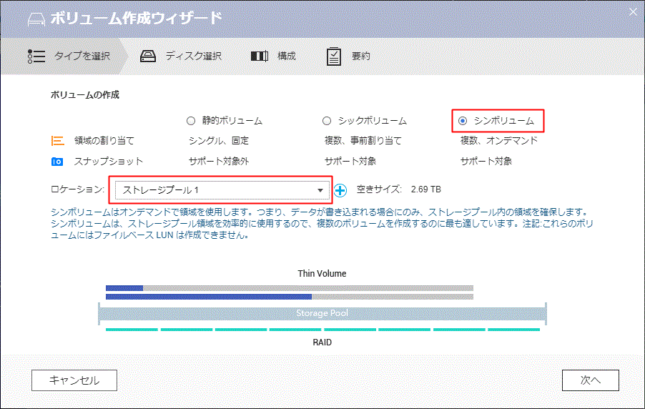The height and width of the screenshot is (409, 645).
Task: Select the シンボリューム radio button
Action: click(x=463, y=121)
